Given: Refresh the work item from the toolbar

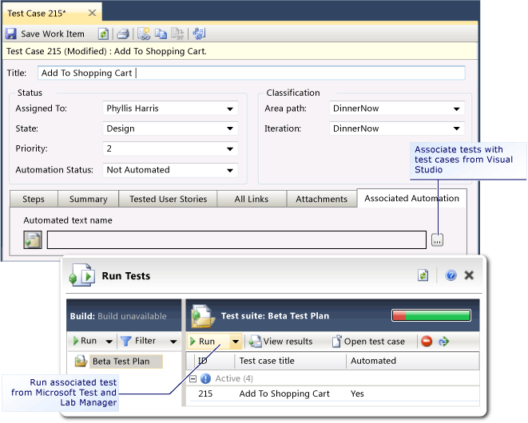Looking at the screenshot, I should (103, 34).
